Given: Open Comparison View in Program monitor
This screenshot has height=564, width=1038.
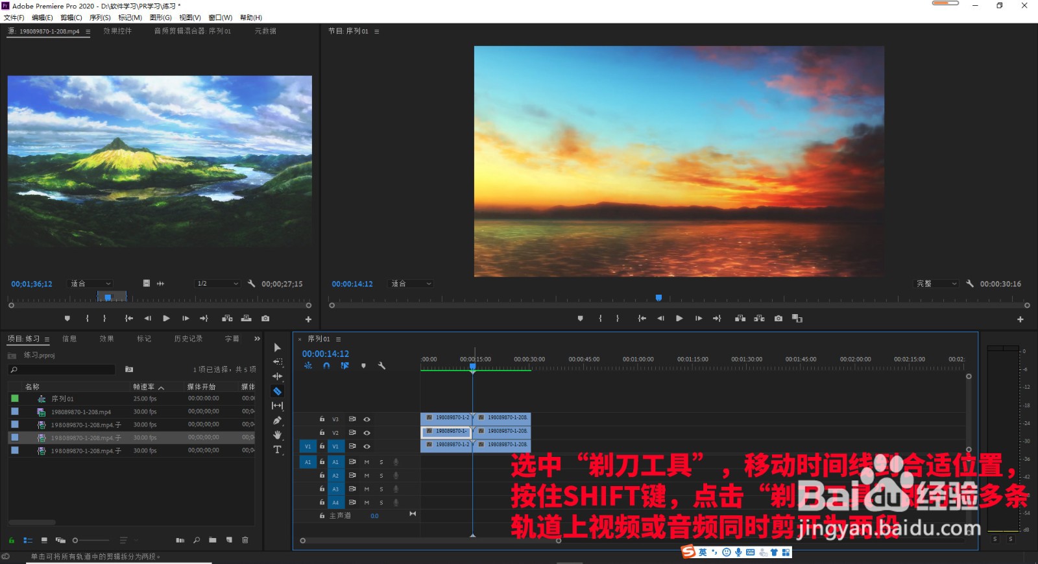Looking at the screenshot, I should click(797, 319).
